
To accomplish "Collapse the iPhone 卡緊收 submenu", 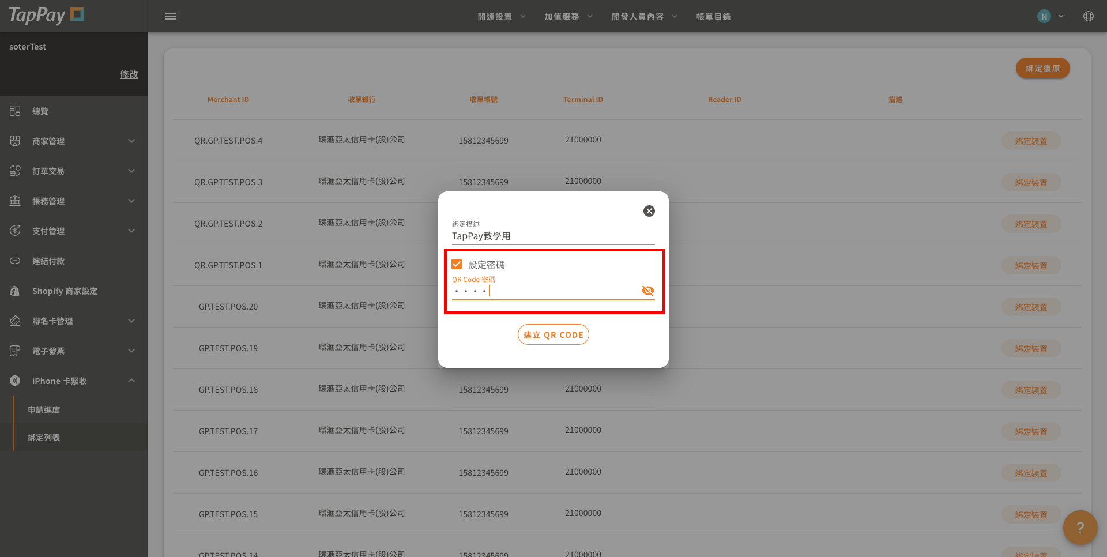I will (131, 381).
